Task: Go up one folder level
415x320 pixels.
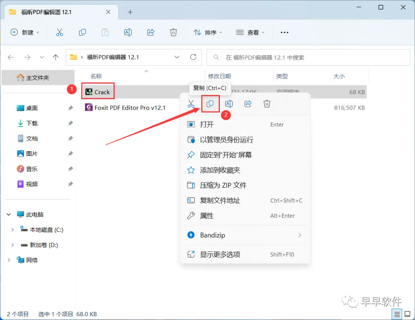Action: click(56, 57)
